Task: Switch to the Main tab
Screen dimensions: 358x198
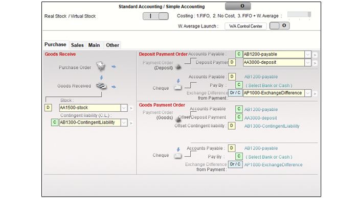Action: point(94,45)
